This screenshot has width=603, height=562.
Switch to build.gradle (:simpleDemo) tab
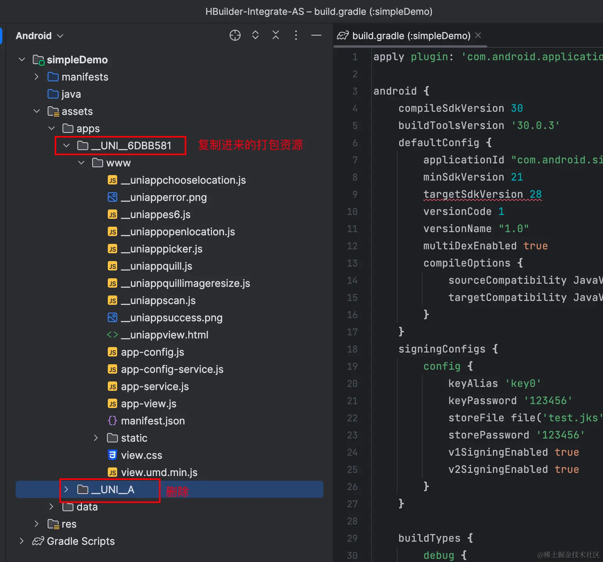click(411, 36)
